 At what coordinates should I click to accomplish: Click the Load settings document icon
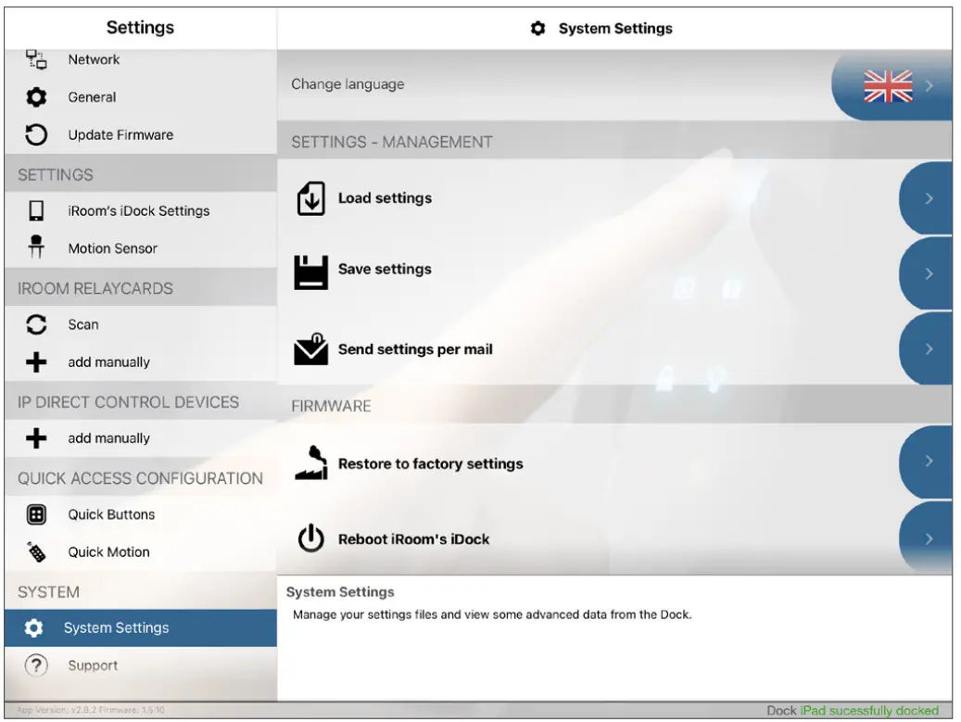click(312, 197)
